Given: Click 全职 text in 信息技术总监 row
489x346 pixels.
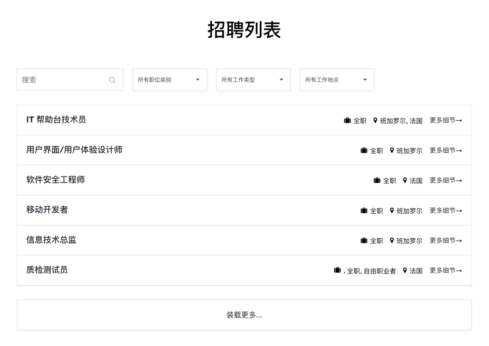Looking at the screenshot, I should pos(377,241).
